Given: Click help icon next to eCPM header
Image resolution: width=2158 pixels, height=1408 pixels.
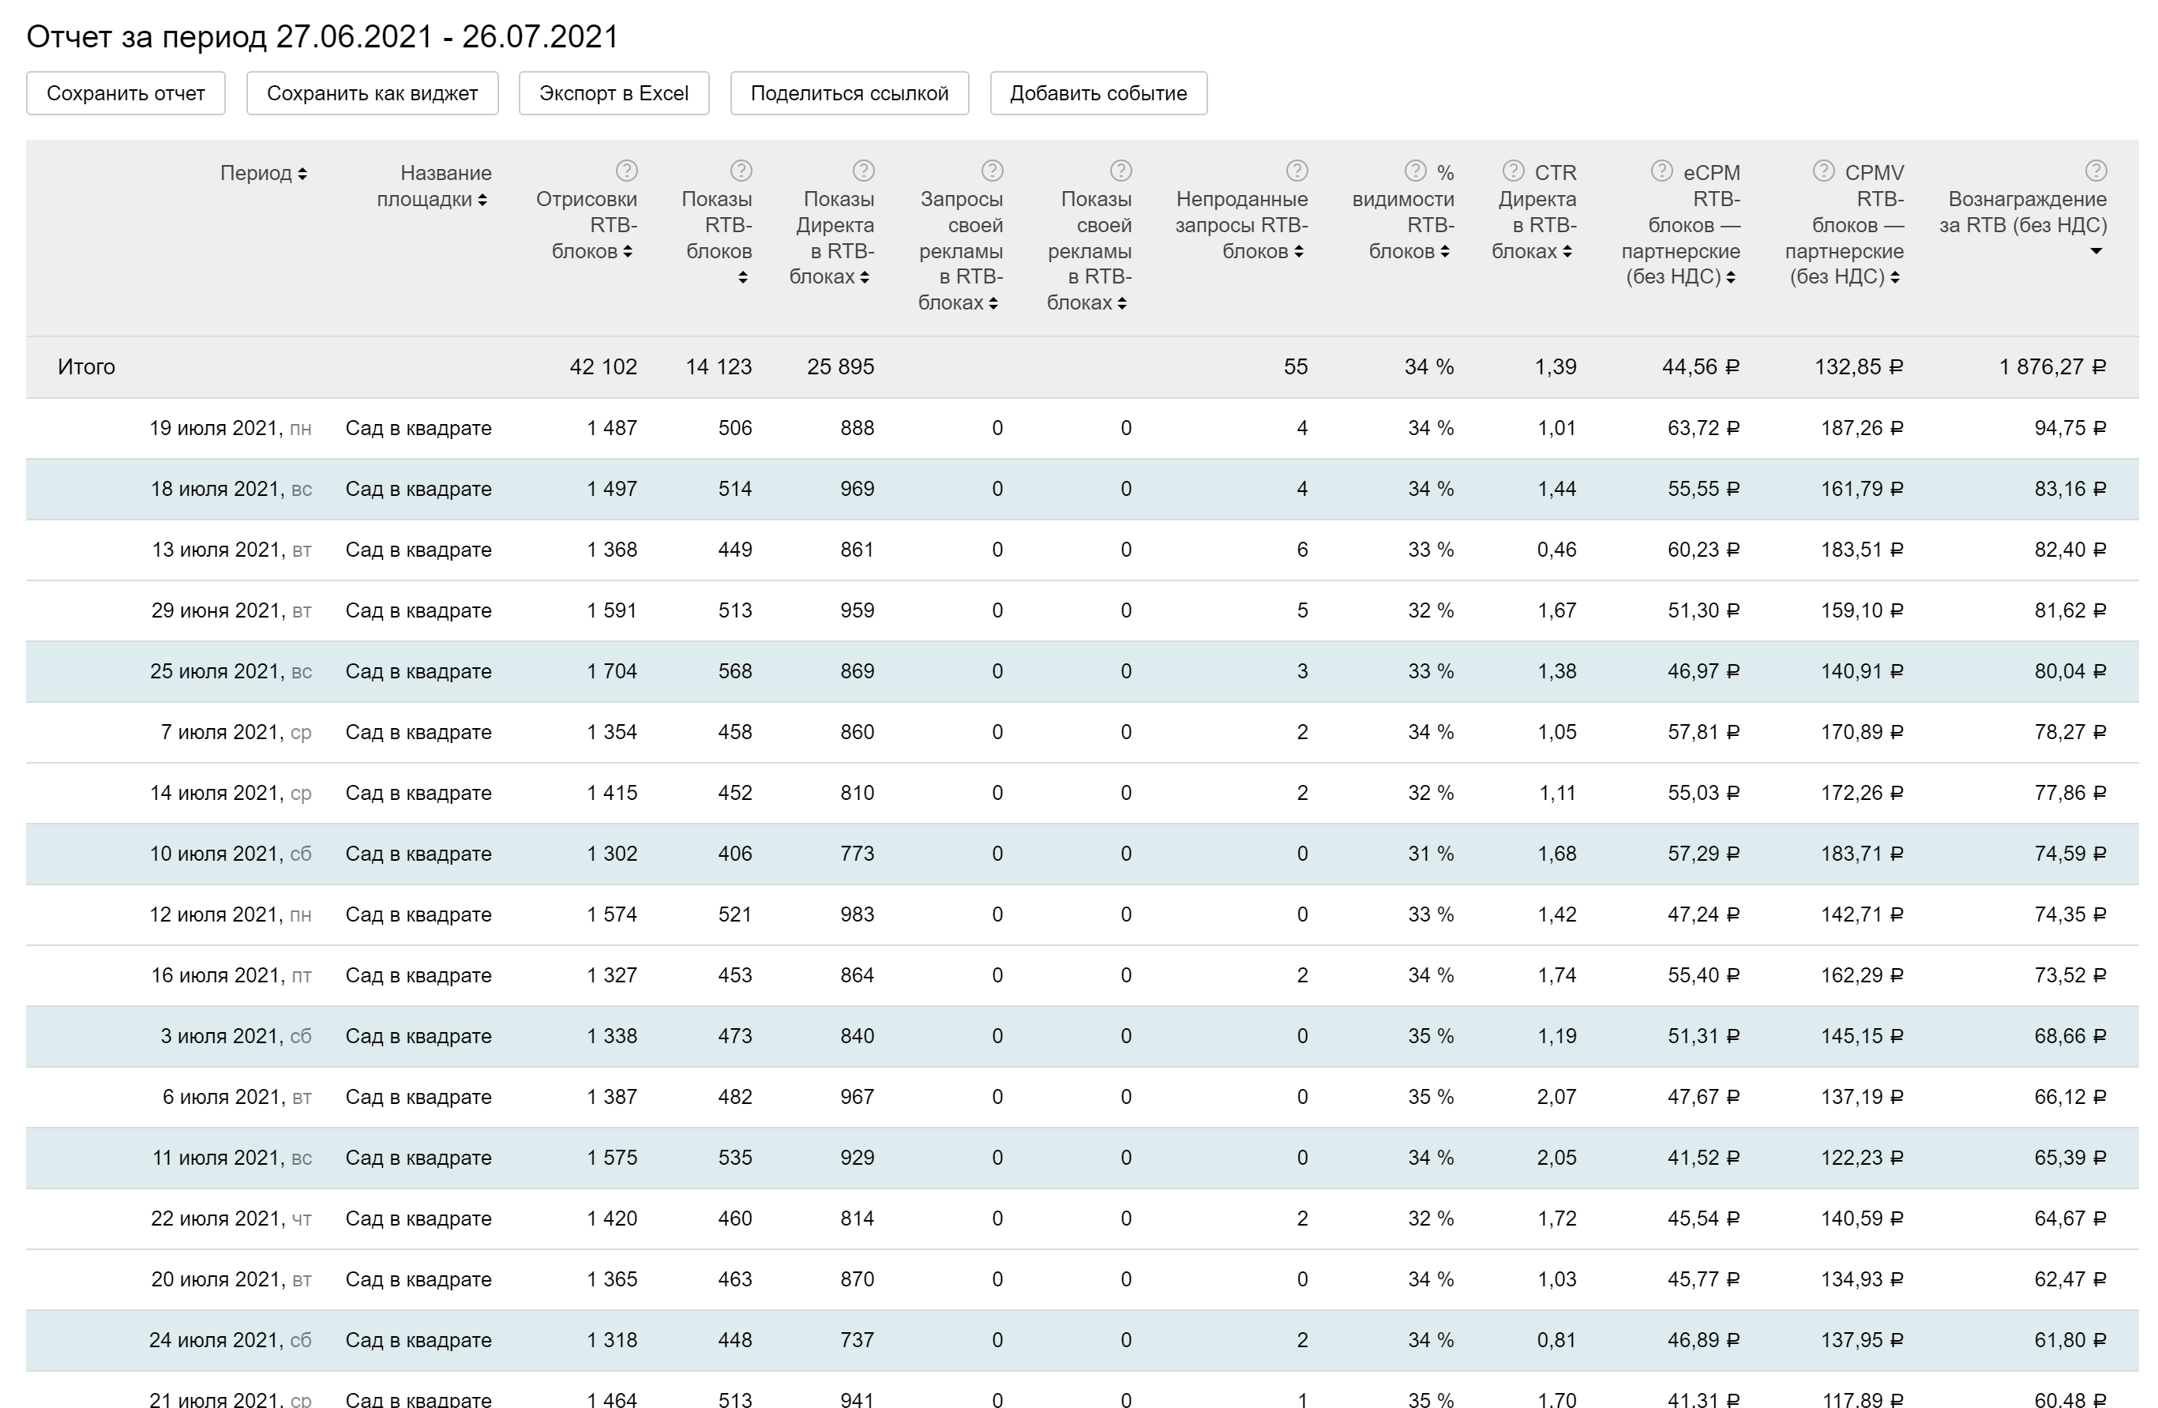Looking at the screenshot, I should point(1661,171).
